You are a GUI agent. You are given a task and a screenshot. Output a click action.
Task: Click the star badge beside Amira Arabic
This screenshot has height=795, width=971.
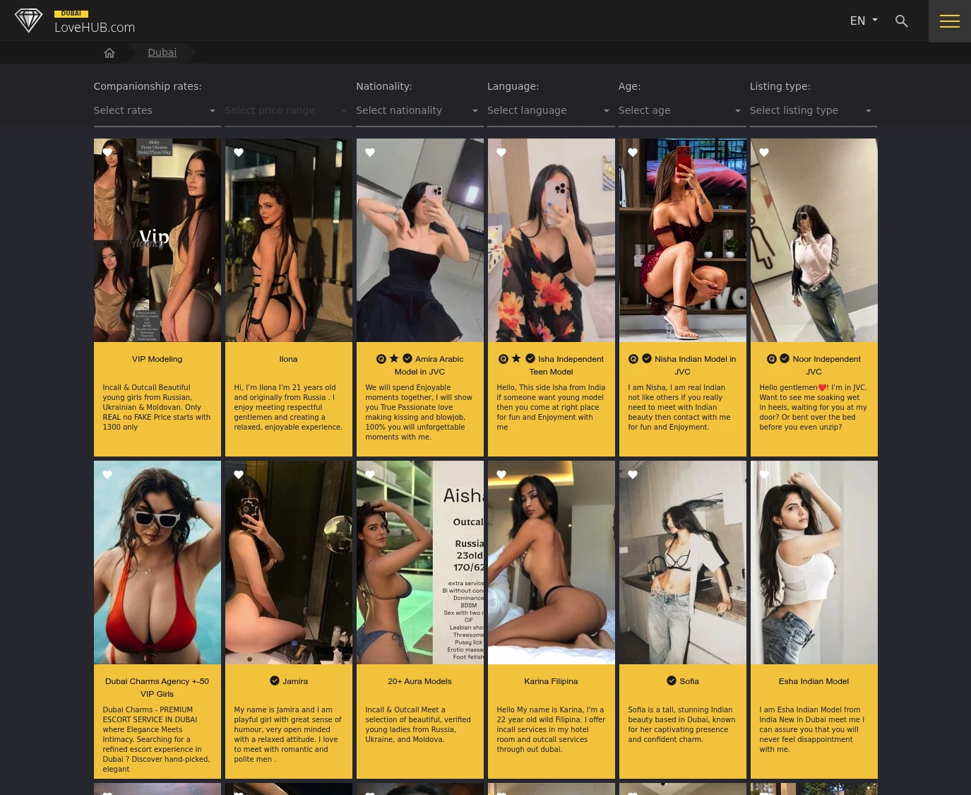(394, 358)
